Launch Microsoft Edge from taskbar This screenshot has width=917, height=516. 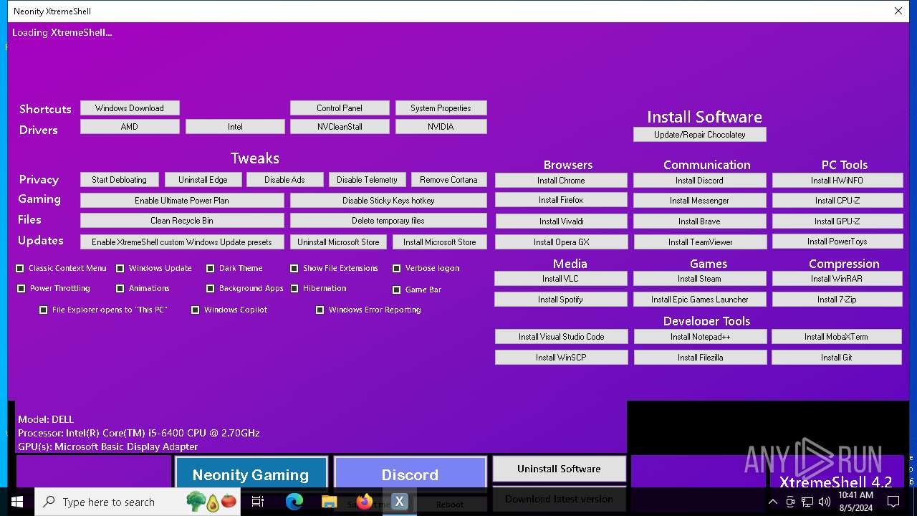[x=294, y=502]
